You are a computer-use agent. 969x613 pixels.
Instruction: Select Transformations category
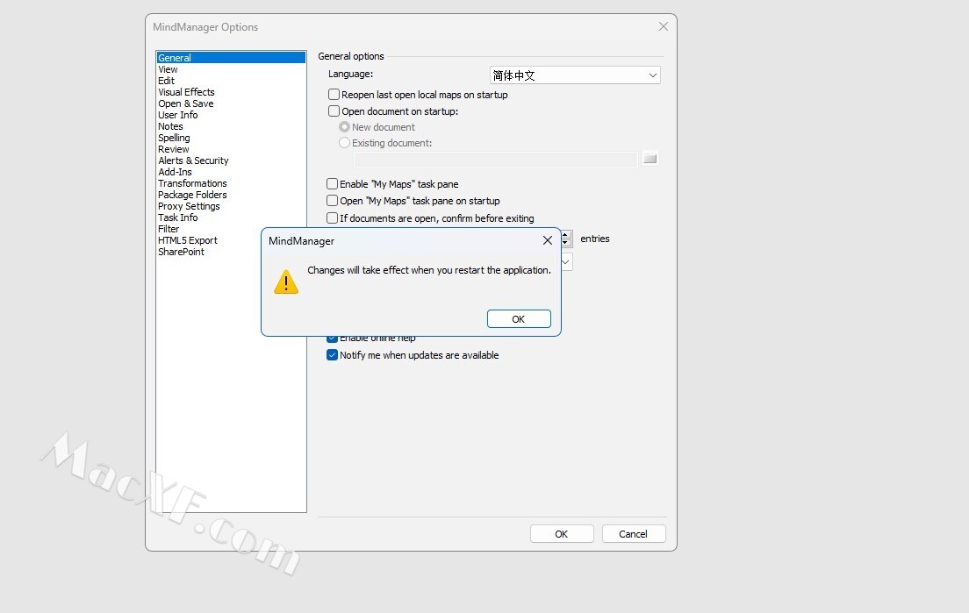[x=192, y=183]
